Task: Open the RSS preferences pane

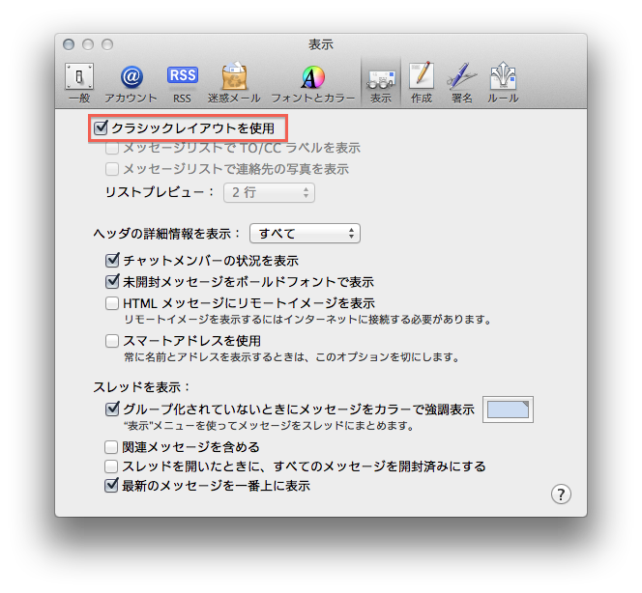Action: click(182, 83)
